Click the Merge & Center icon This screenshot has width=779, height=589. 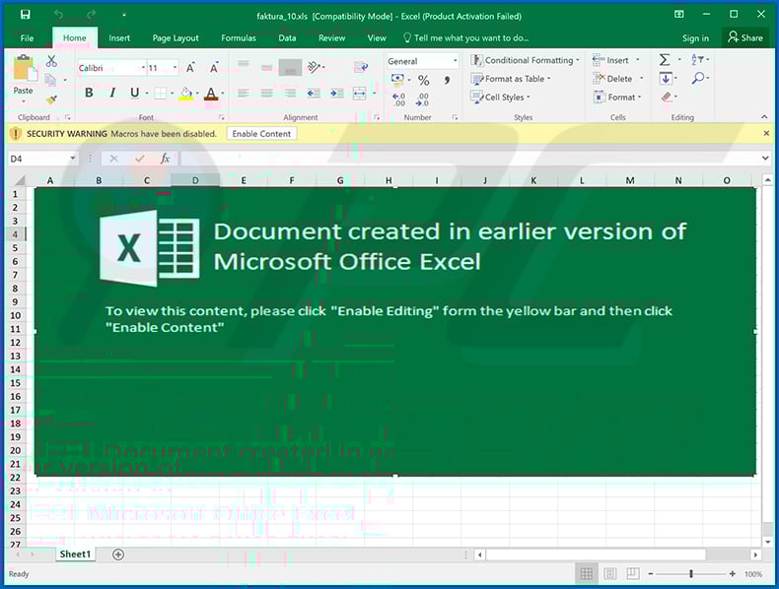click(x=359, y=93)
